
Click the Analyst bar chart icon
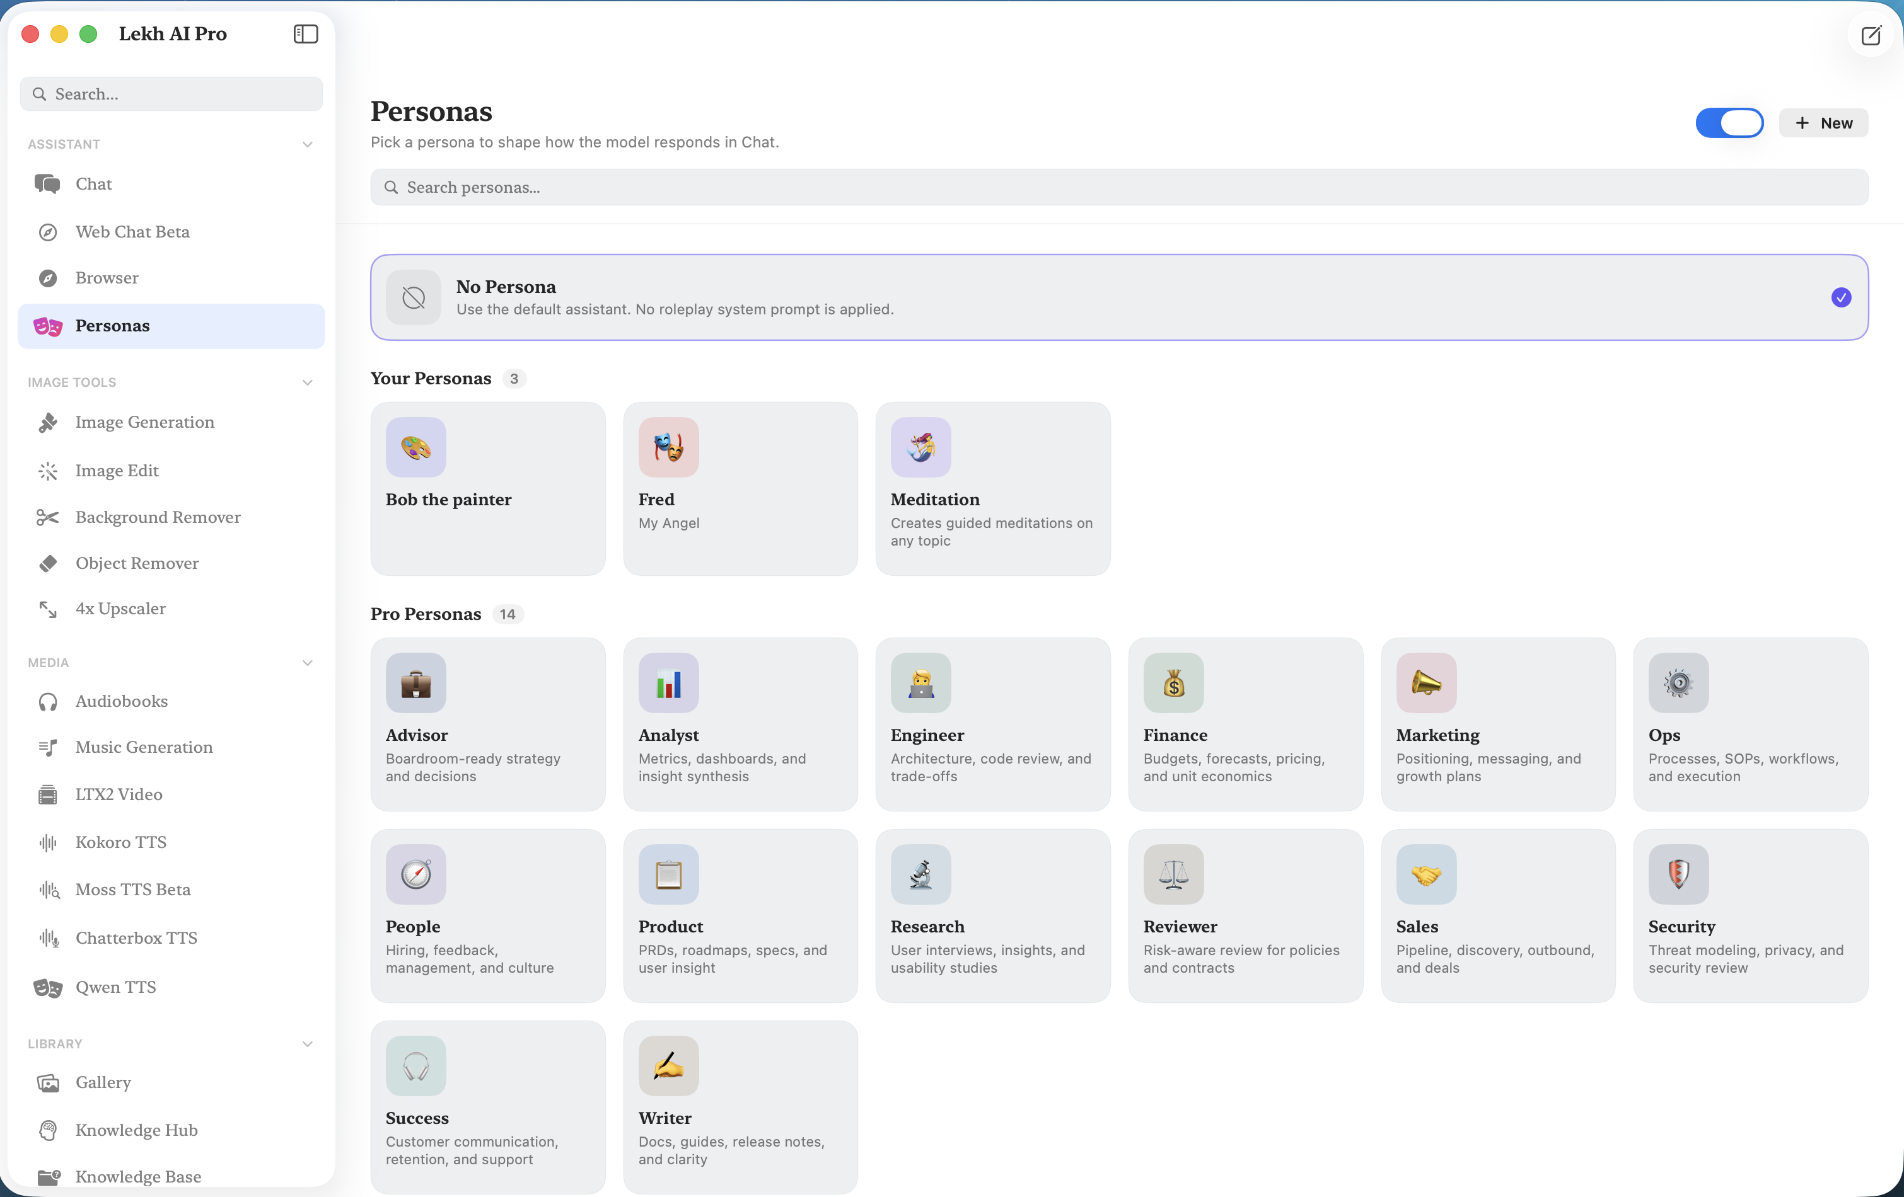coord(668,683)
